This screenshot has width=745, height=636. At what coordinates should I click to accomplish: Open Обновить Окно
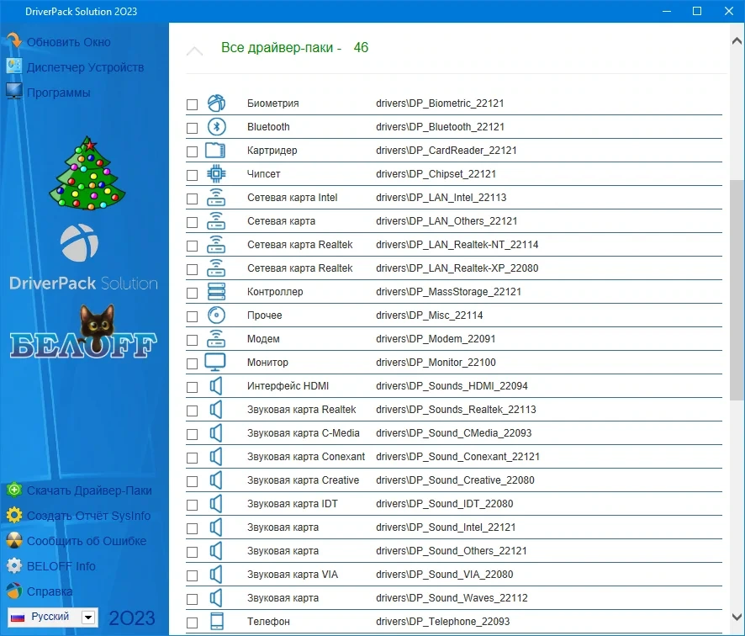point(68,42)
